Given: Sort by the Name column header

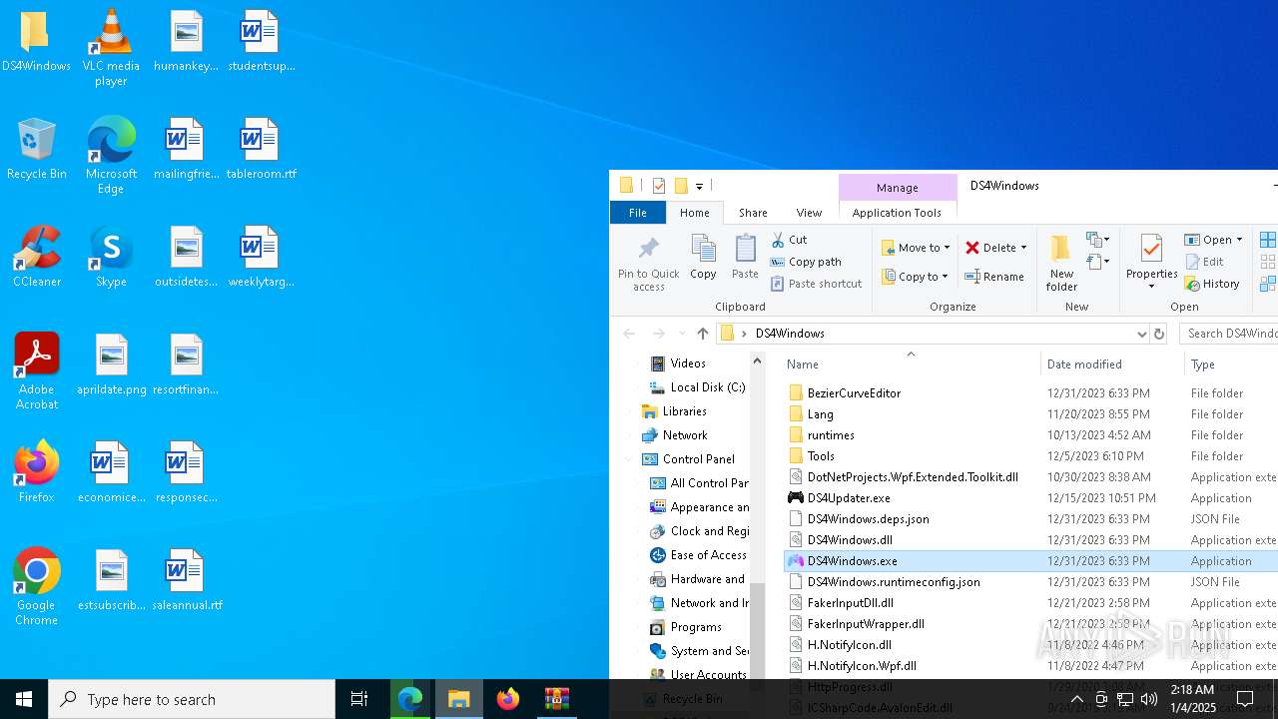Looking at the screenshot, I should click(x=910, y=364).
